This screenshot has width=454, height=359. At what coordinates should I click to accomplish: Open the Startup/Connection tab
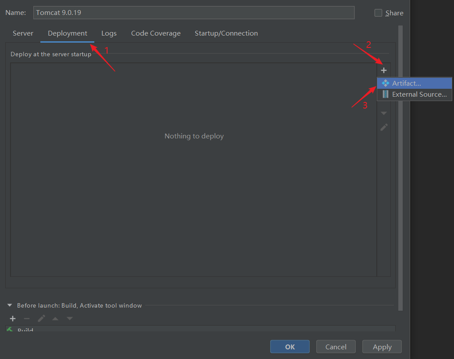226,33
